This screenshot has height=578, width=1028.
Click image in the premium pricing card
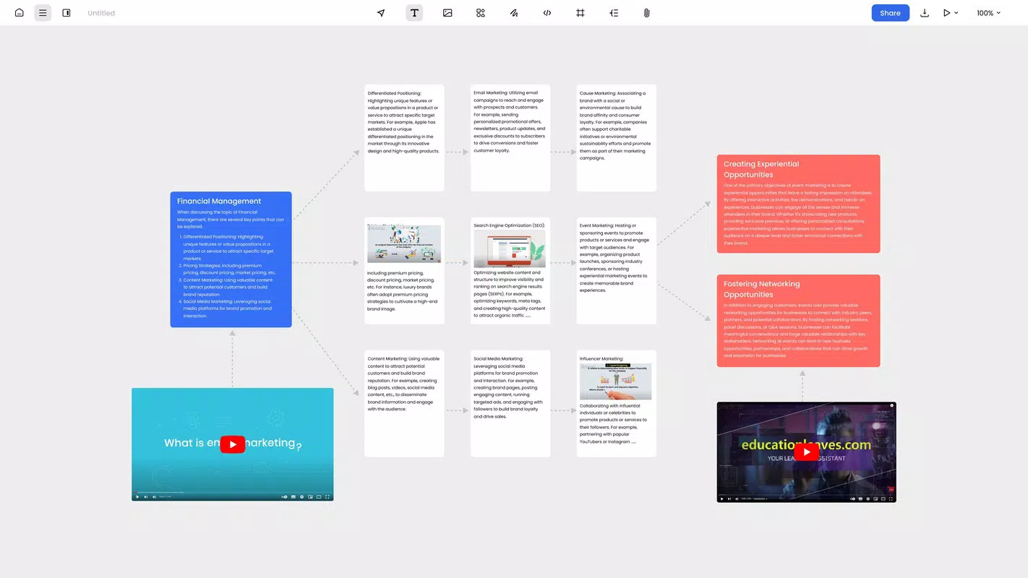(404, 243)
